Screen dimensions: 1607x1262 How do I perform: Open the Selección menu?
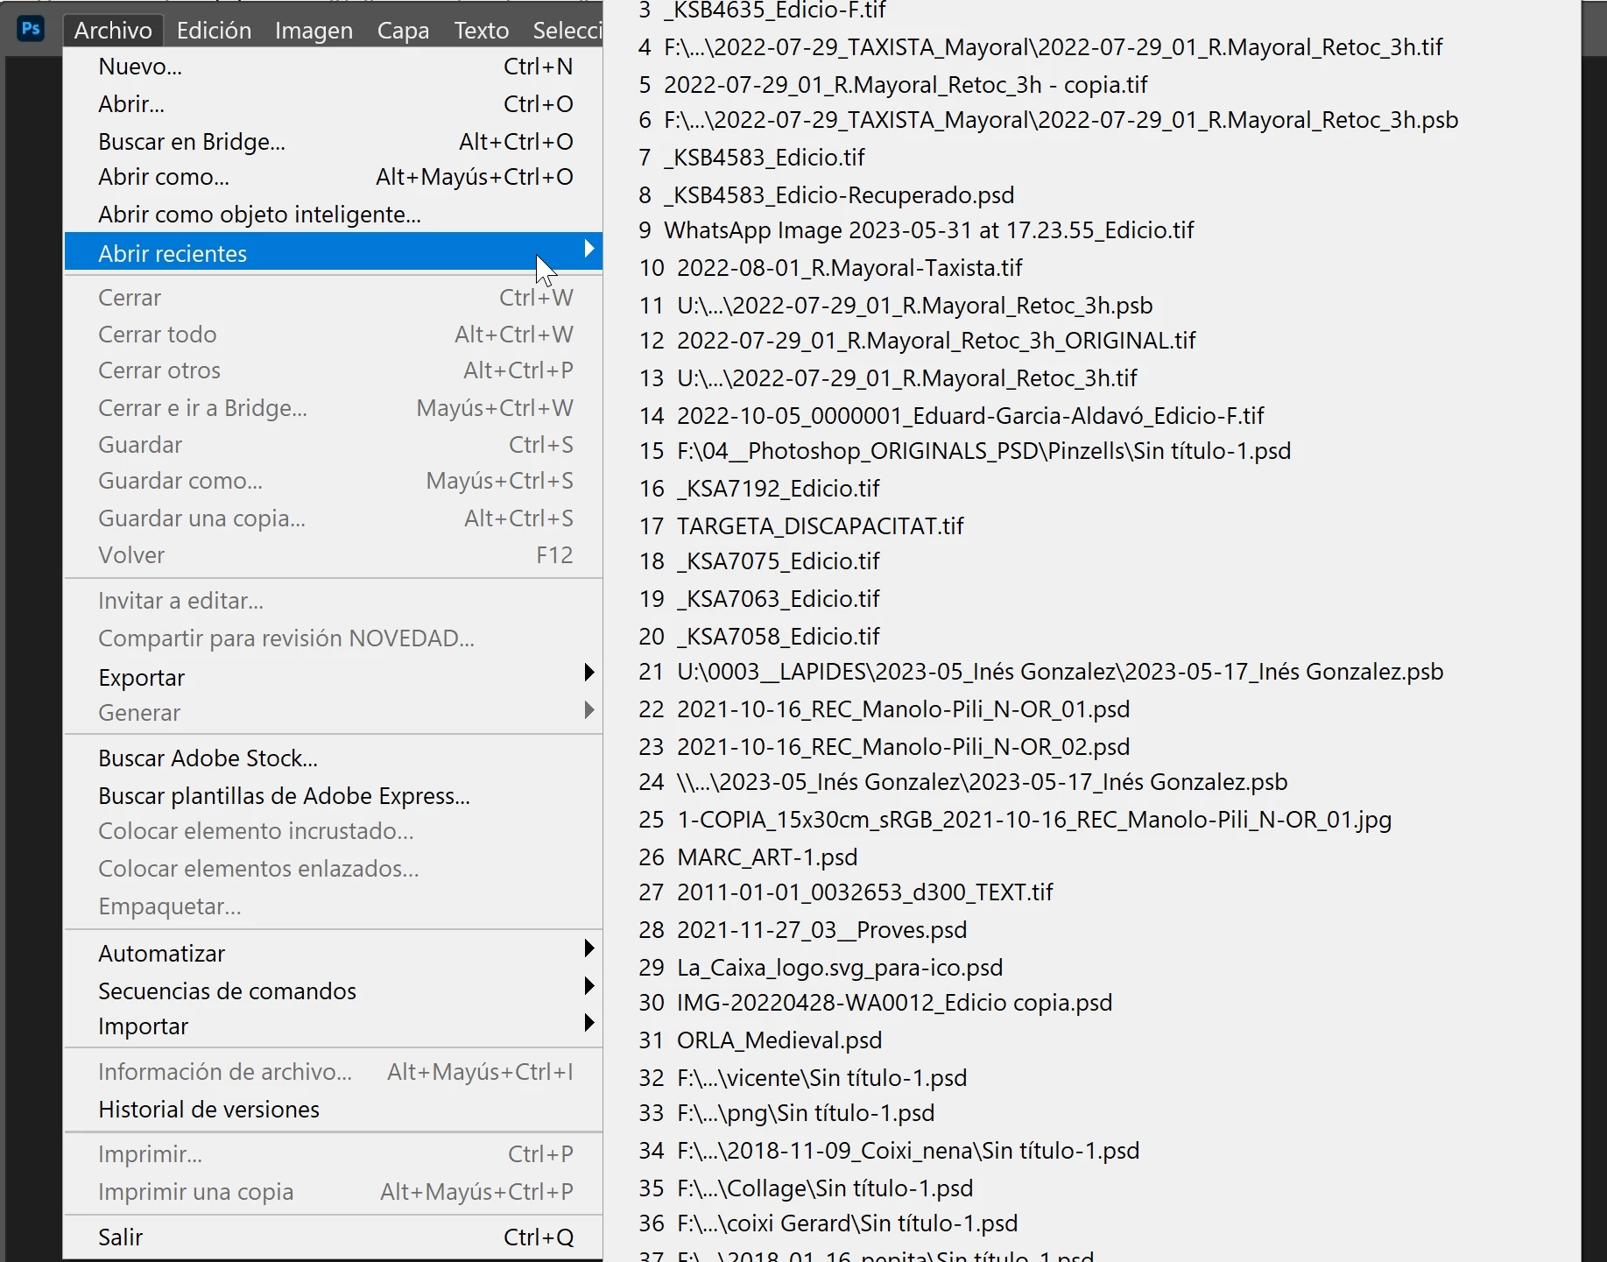click(567, 30)
